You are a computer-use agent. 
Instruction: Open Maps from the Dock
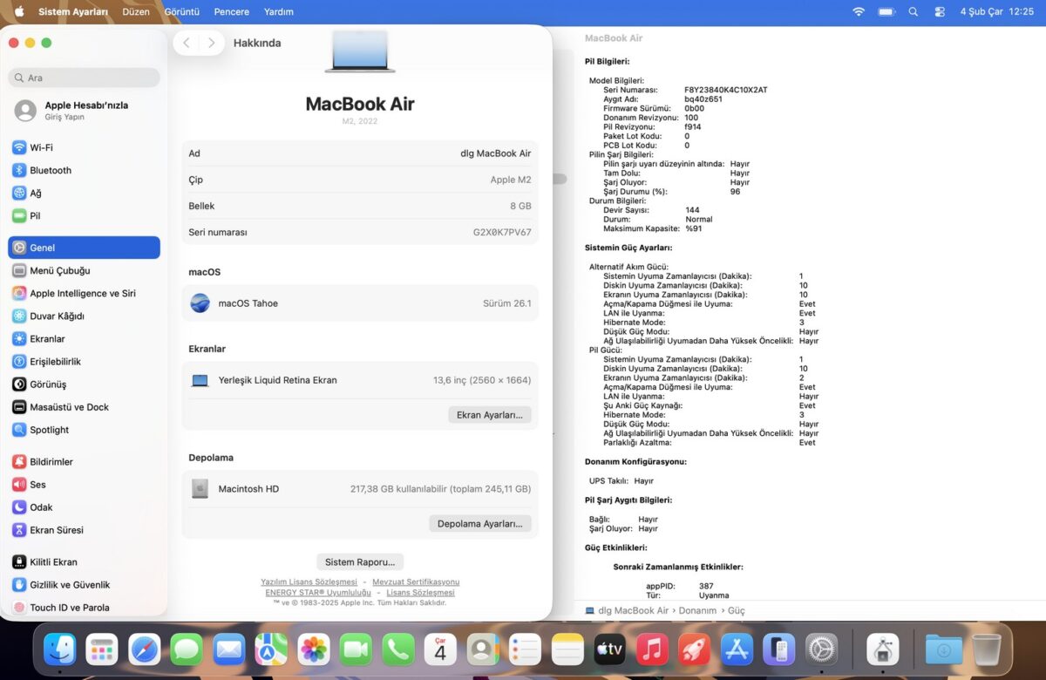click(x=271, y=649)
